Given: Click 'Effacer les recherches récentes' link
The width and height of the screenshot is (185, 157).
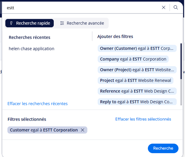Looking at the screenshot, I should coord(37,104).
